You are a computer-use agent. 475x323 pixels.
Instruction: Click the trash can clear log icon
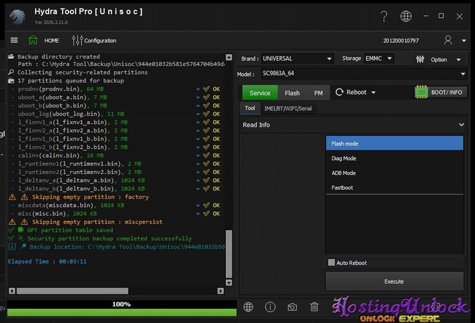click(315, 307)
